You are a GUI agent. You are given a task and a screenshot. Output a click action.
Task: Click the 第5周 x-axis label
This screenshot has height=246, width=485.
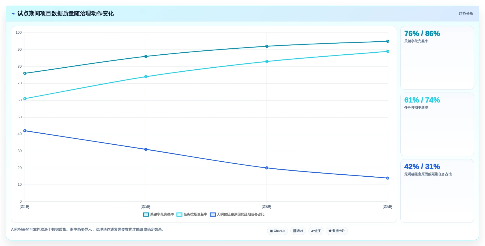pos(267,207)
